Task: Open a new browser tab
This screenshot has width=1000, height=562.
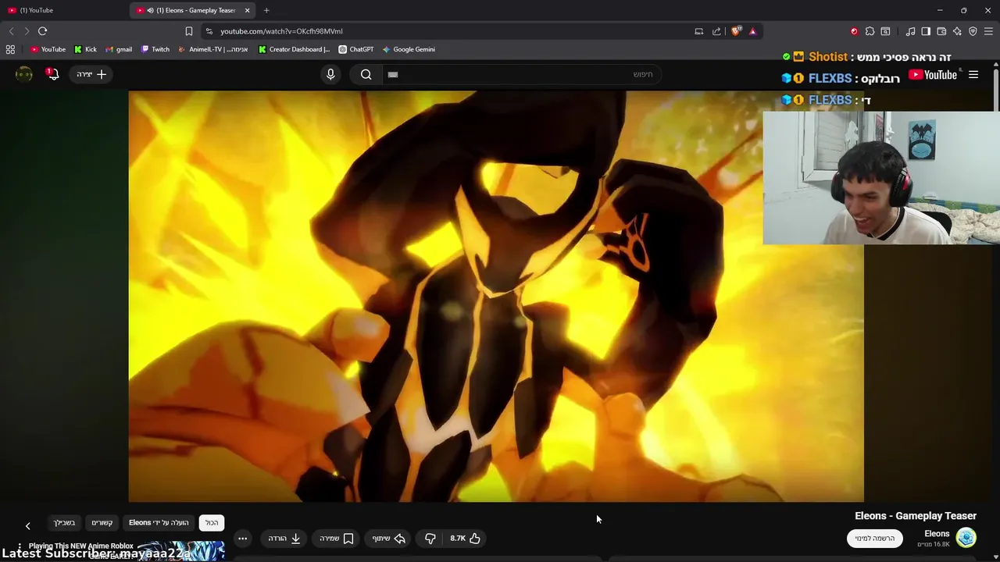Action: [x=266, y=10]
